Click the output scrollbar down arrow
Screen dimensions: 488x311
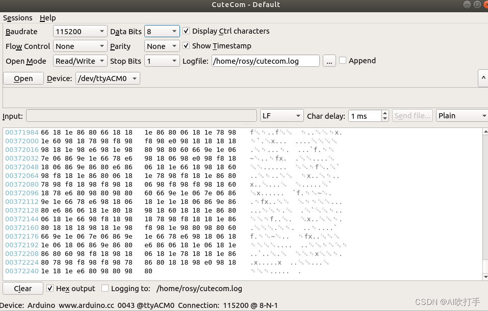pos(485,277)
